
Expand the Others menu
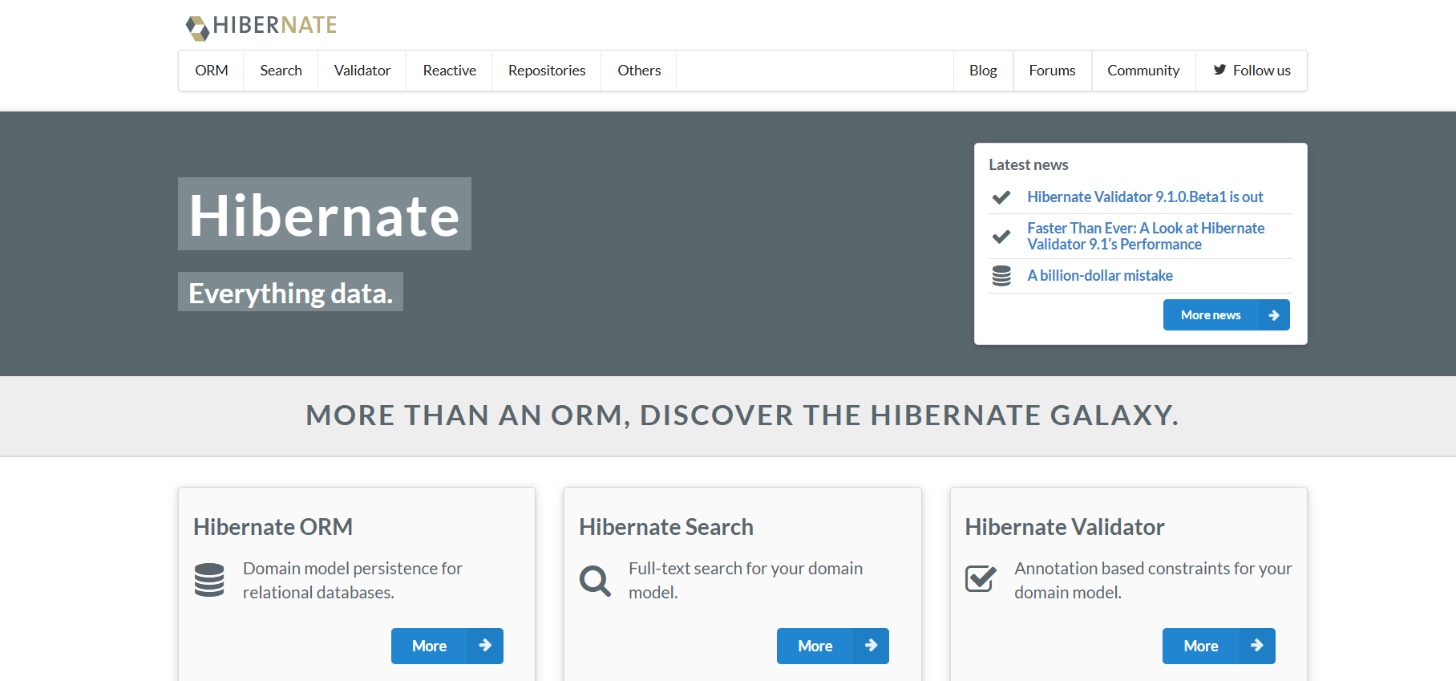click(639, 71)
